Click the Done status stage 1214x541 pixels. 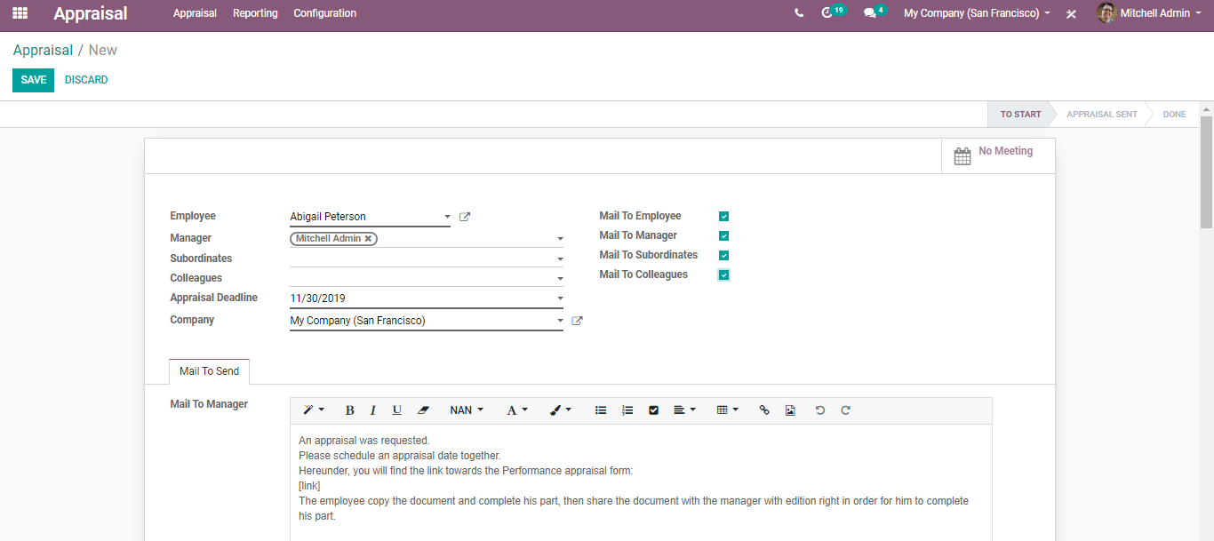point(1174,115)
